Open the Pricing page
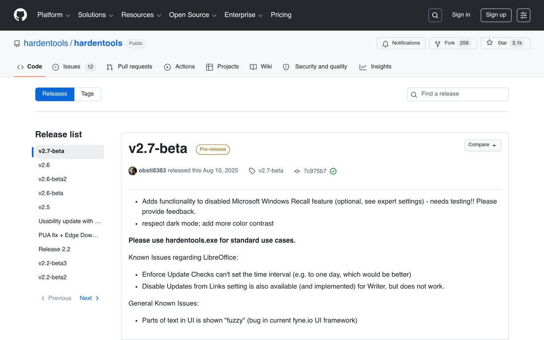 tap(281, 15)
